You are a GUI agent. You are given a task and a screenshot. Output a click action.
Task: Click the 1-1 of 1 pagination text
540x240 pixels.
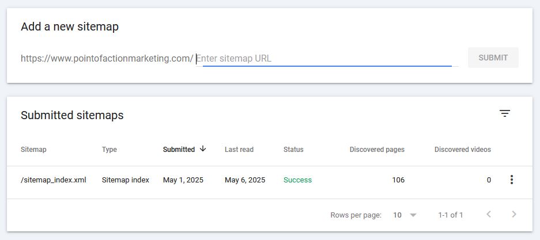[451, 215]
